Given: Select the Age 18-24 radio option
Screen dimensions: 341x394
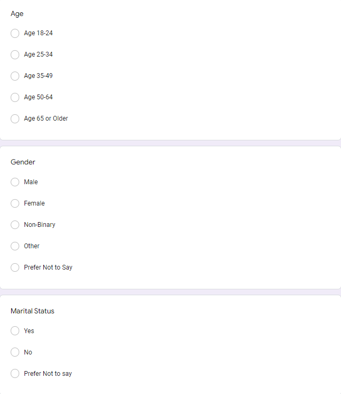Looking at the screenshot, I should click(15, 33).
